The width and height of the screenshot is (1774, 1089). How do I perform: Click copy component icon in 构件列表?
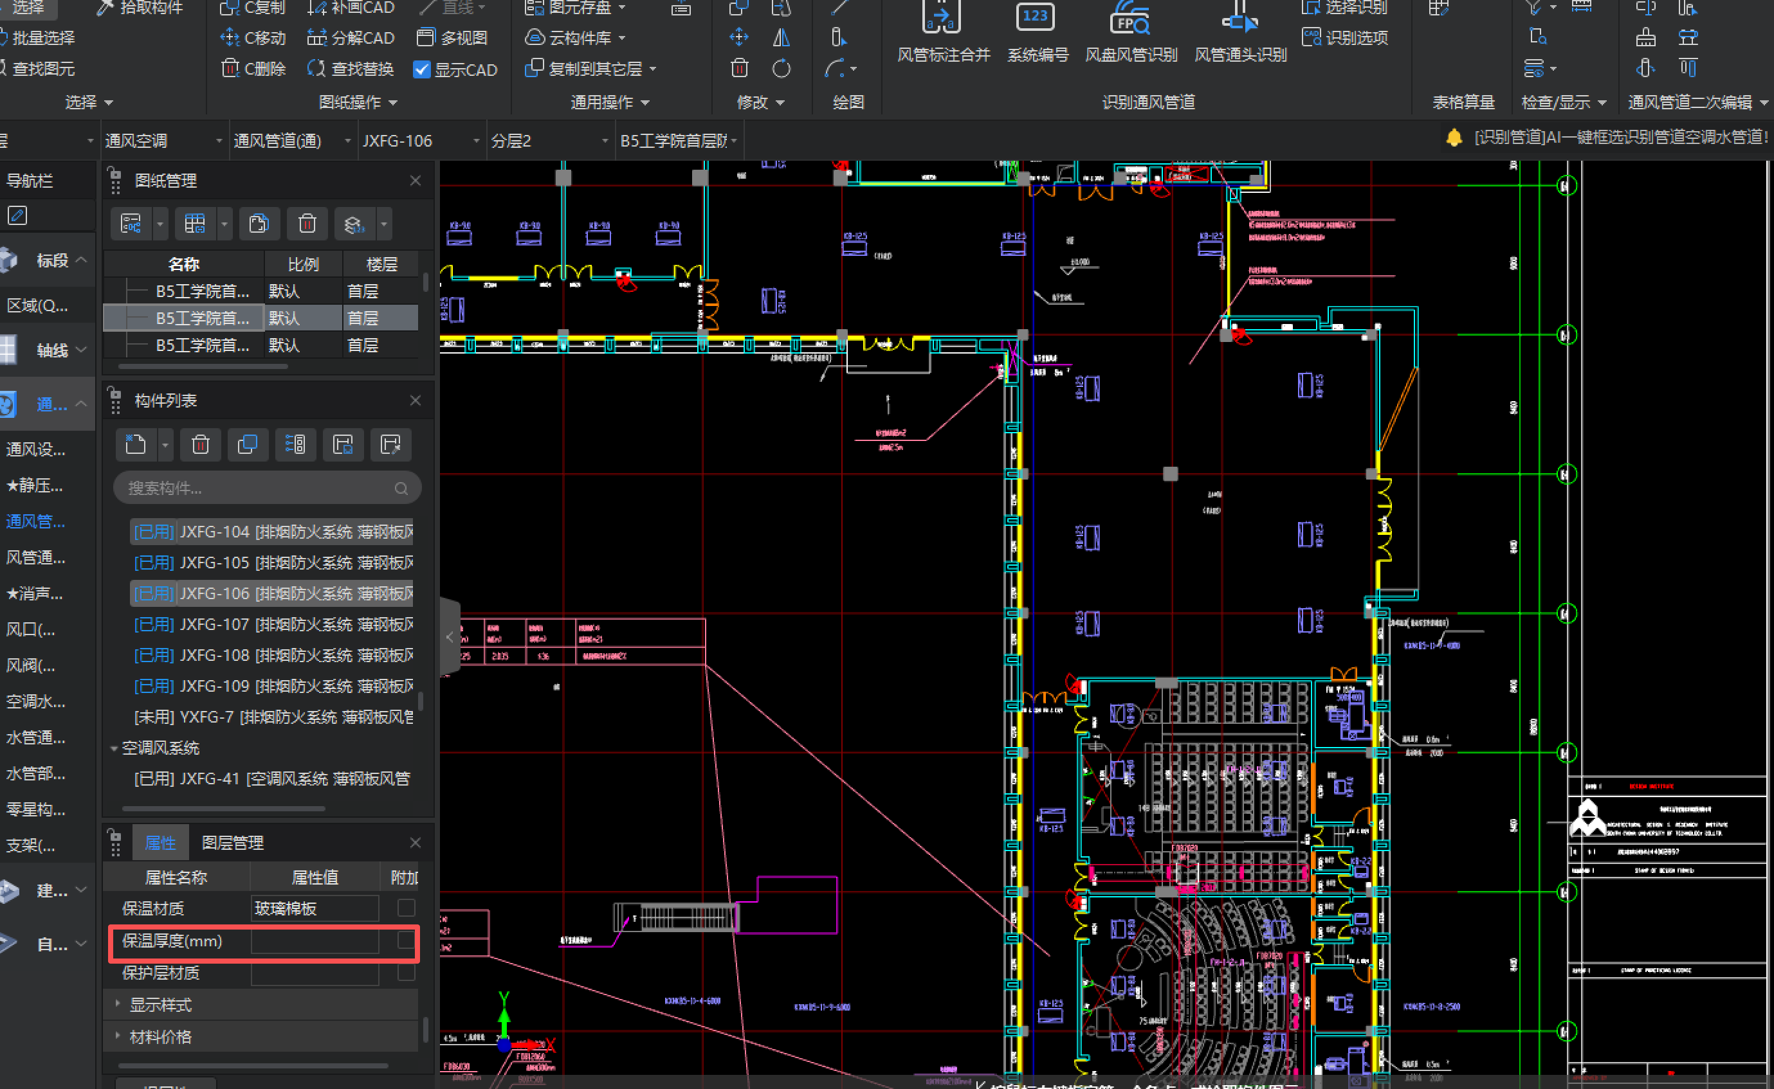247,444
